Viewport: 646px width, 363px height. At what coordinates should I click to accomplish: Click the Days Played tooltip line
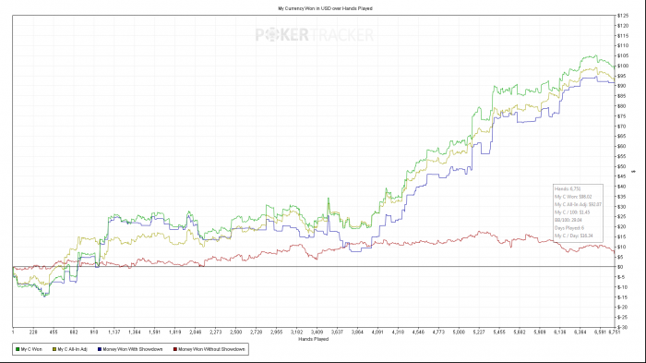(x=569, y=228)
